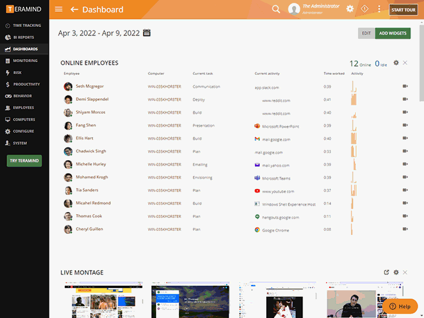Image resolution: width=424 pixels, height=318 pixels.
Task: Open the search magnifier icon
Action: click(x=276, y=9)
